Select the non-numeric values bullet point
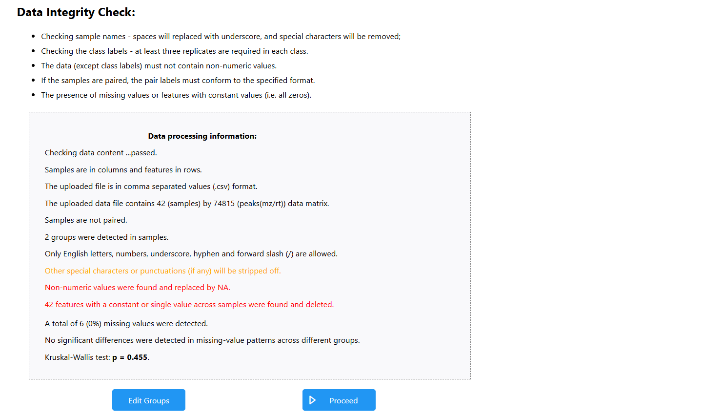The width and height of the screenshot is (704, 418). [x=159, y=66]
